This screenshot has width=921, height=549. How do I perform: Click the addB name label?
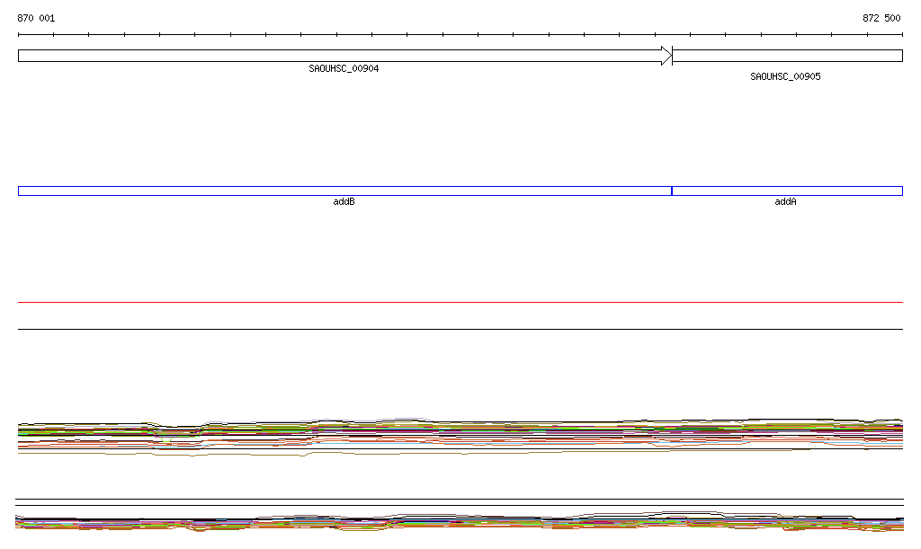pos(344,202)
